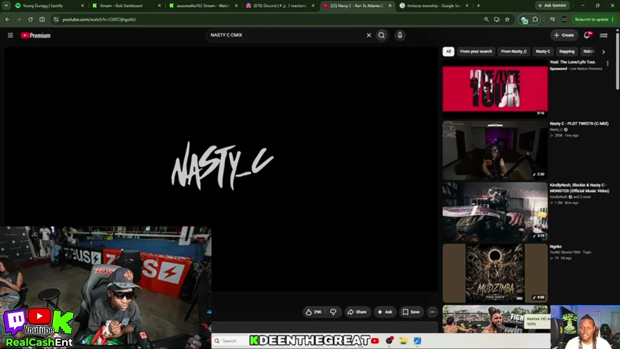The width and height of the screenshot is (620, 349).
Task: Share the video via Share button
Action: tap(357, 312)
